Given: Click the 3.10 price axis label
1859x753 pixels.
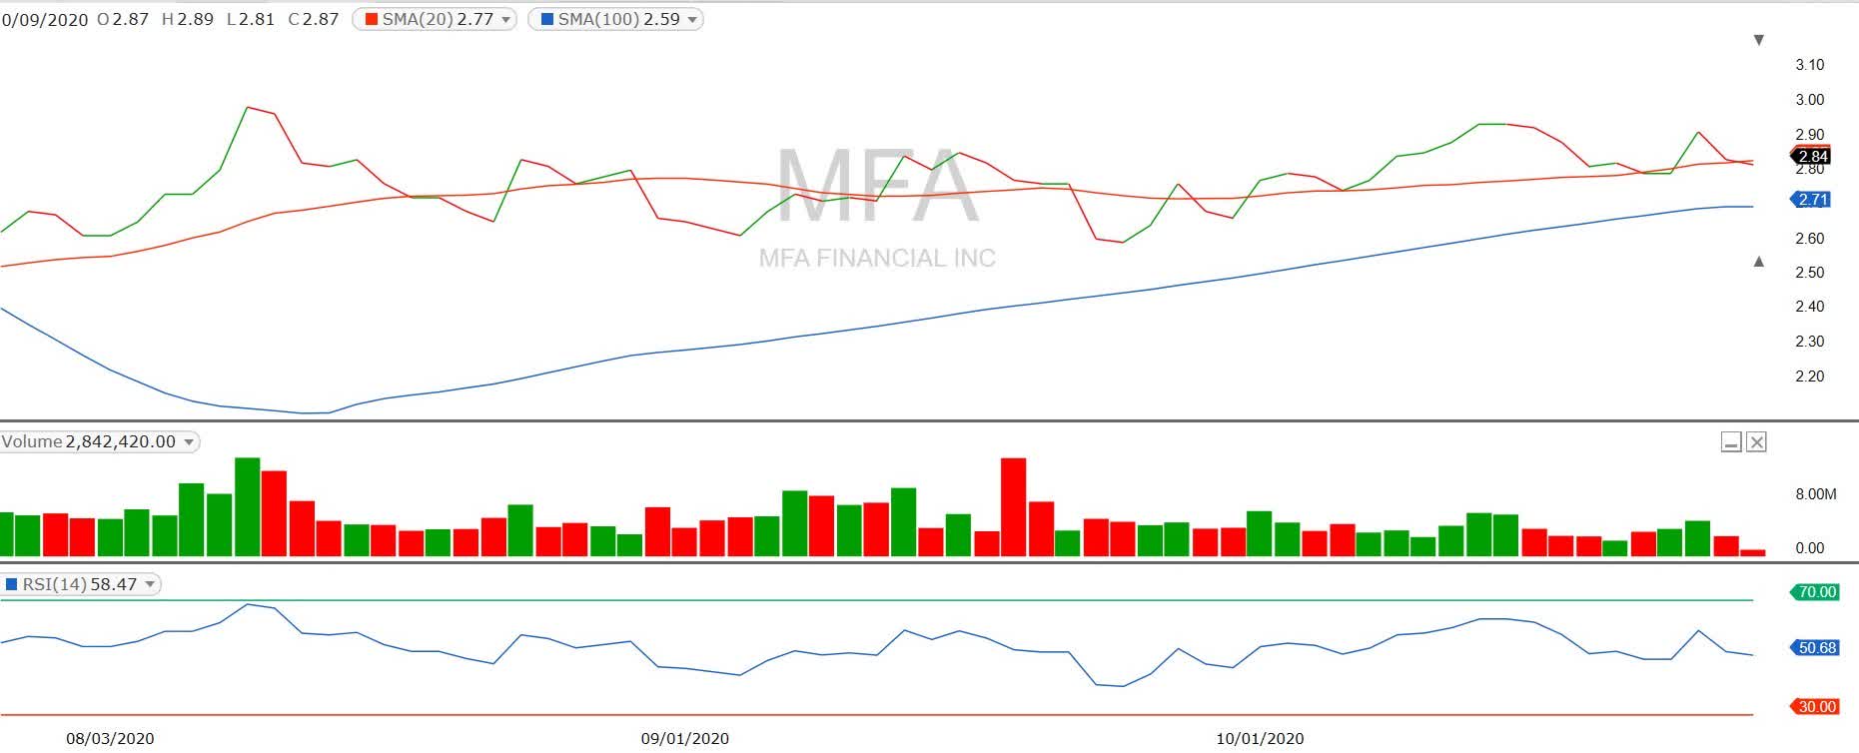Looking at the screenshot, I should [1810, 65].
